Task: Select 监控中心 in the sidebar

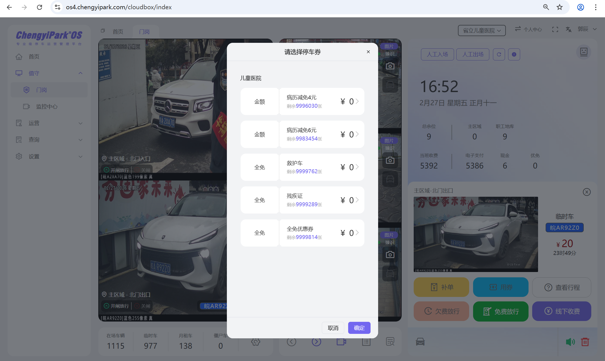Action: point(47,106)
